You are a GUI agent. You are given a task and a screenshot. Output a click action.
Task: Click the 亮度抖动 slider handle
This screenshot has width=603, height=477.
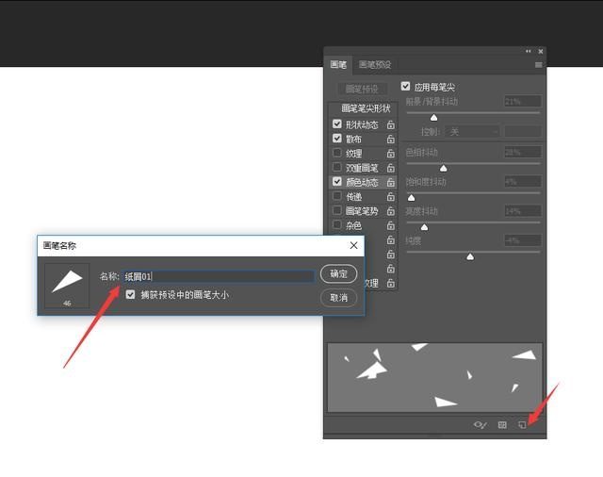tap(424, 227)
